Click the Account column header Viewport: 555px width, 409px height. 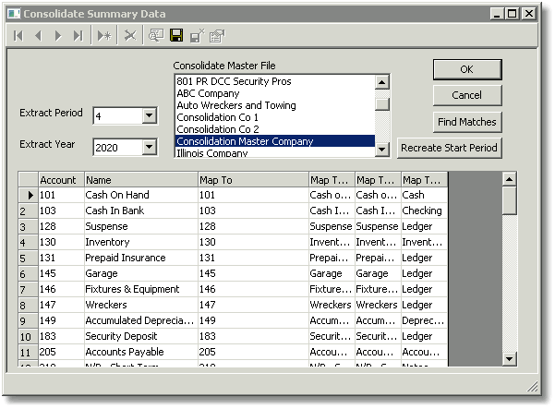click(61, 180)
